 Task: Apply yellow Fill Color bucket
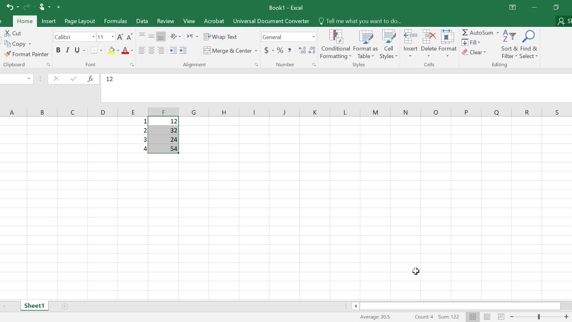(112, 51)
